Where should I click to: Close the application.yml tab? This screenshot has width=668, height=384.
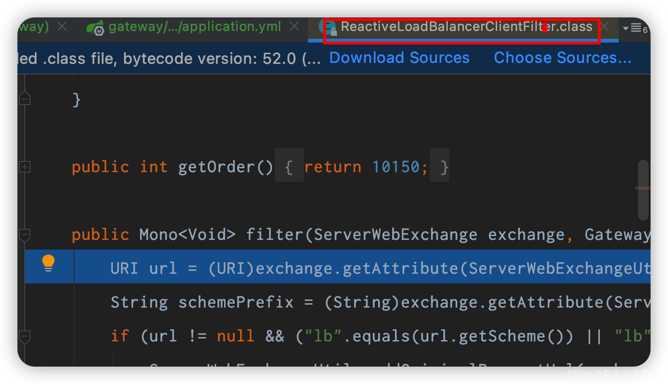click(294, 27)
